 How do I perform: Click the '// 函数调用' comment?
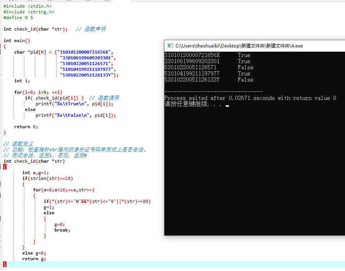point(104,98)
